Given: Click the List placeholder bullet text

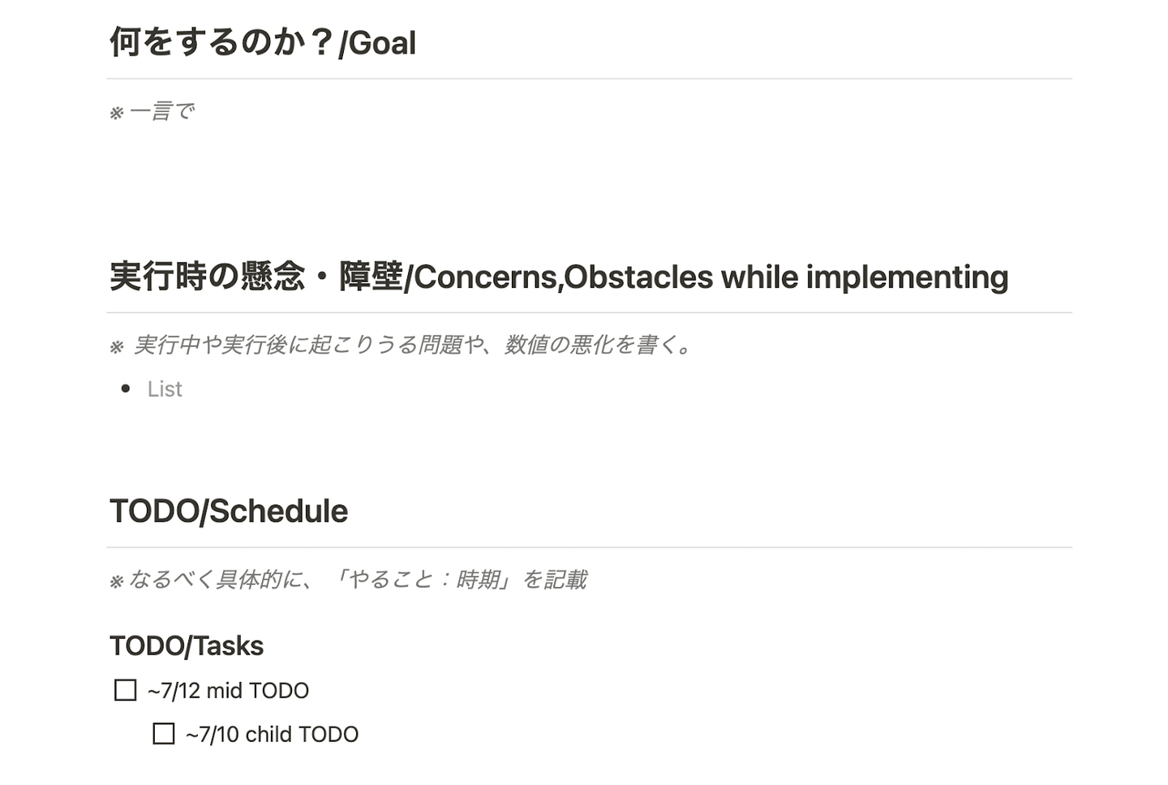Looking at the screenshot, I should [x=165, y=389].
